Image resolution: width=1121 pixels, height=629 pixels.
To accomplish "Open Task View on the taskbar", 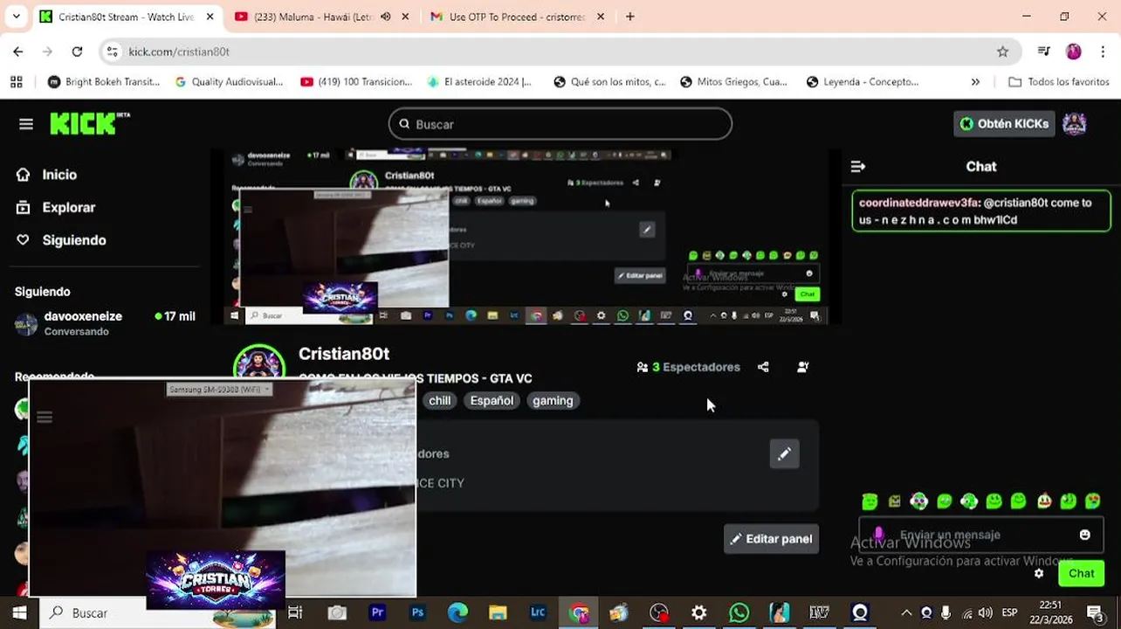I will (x=295, y=612).
